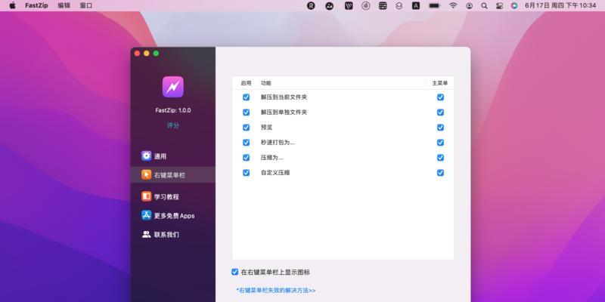Screen dimensions: 605x302
Task: Click the cursor icon beside 右键菜单栏
Action: tap(146, 175)
